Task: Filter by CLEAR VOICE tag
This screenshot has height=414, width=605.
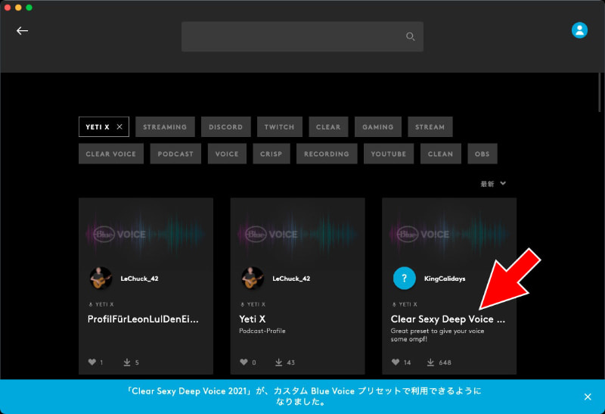Action: [111, 154]
